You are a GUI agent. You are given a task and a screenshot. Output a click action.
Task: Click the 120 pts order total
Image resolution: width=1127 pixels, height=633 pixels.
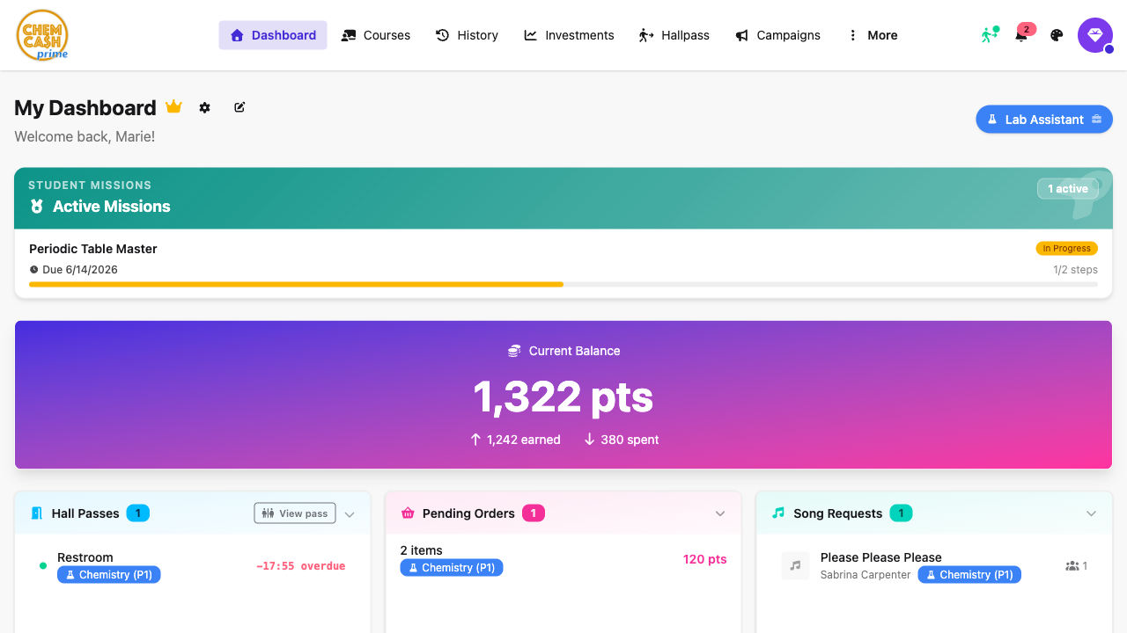point(705,559)
